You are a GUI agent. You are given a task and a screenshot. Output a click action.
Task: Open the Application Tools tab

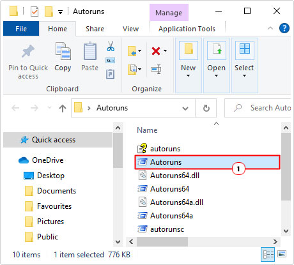tap(187, 29)
